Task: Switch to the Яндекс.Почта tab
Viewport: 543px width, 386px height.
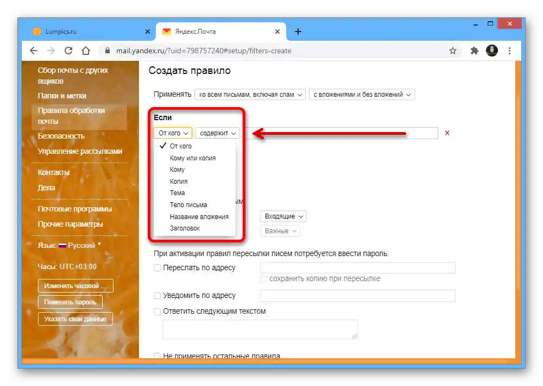Action: click(x=221, y=32)
